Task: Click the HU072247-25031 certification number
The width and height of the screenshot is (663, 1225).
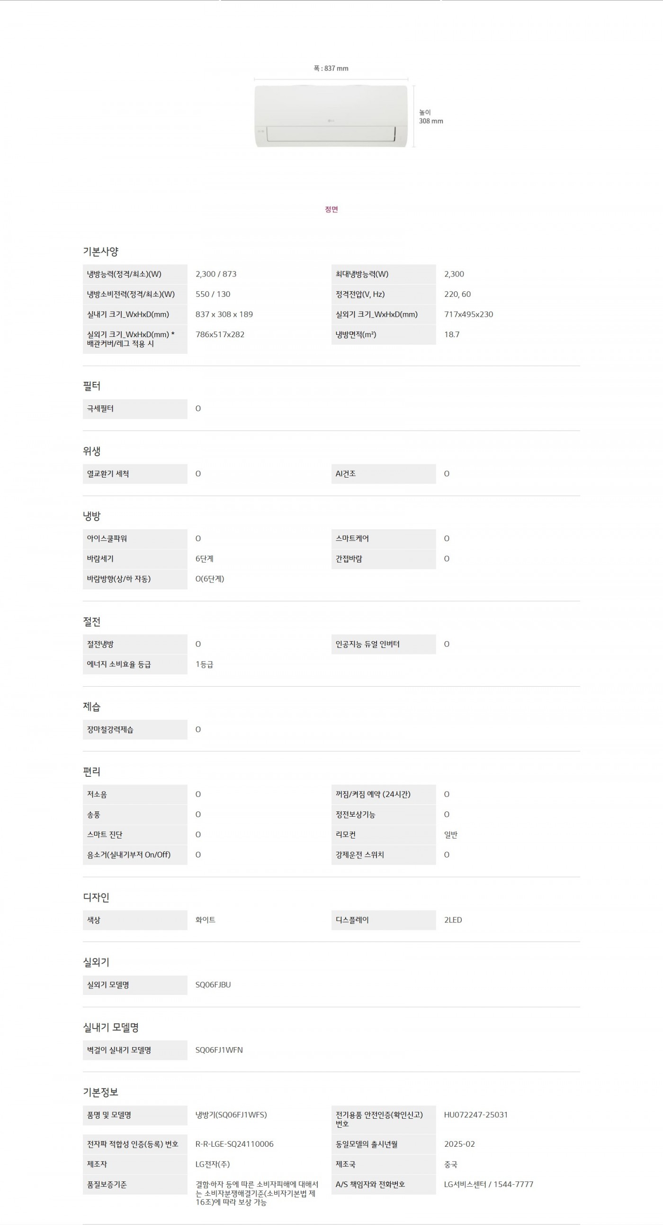Action: pos(475,1114)
